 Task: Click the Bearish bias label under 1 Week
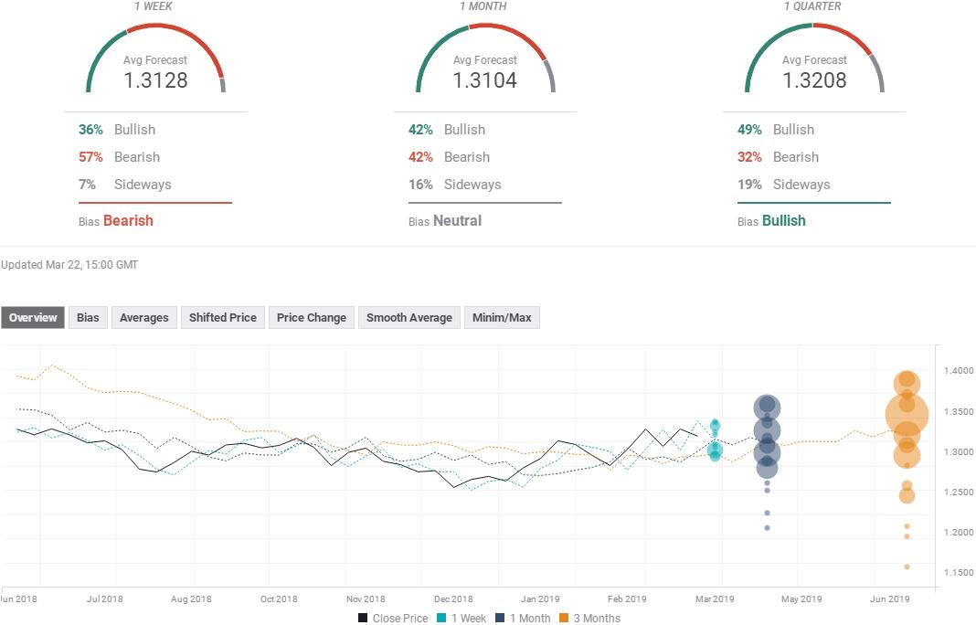(x=128, y=221)
